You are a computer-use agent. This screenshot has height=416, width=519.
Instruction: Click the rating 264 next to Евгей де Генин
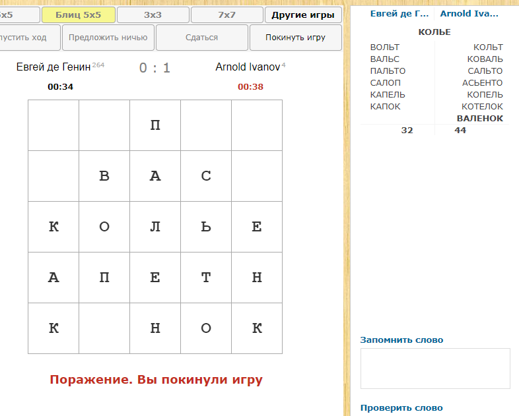pyautogui.click(x=98, y=65)
